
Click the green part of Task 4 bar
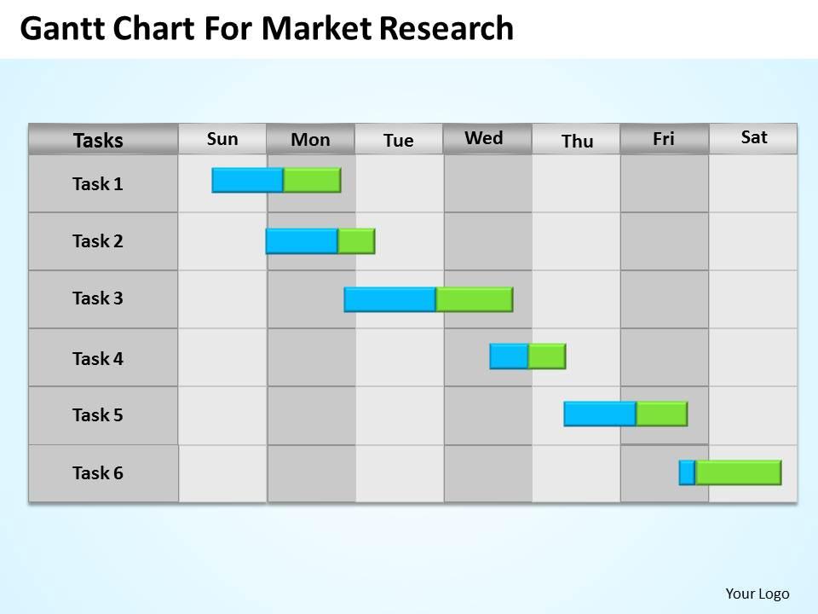coord(547,356)
